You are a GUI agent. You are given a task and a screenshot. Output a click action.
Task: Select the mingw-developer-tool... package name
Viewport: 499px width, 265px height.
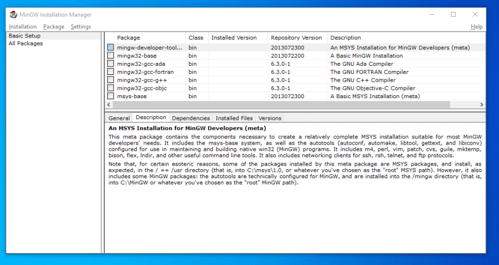tap(150, 48)
